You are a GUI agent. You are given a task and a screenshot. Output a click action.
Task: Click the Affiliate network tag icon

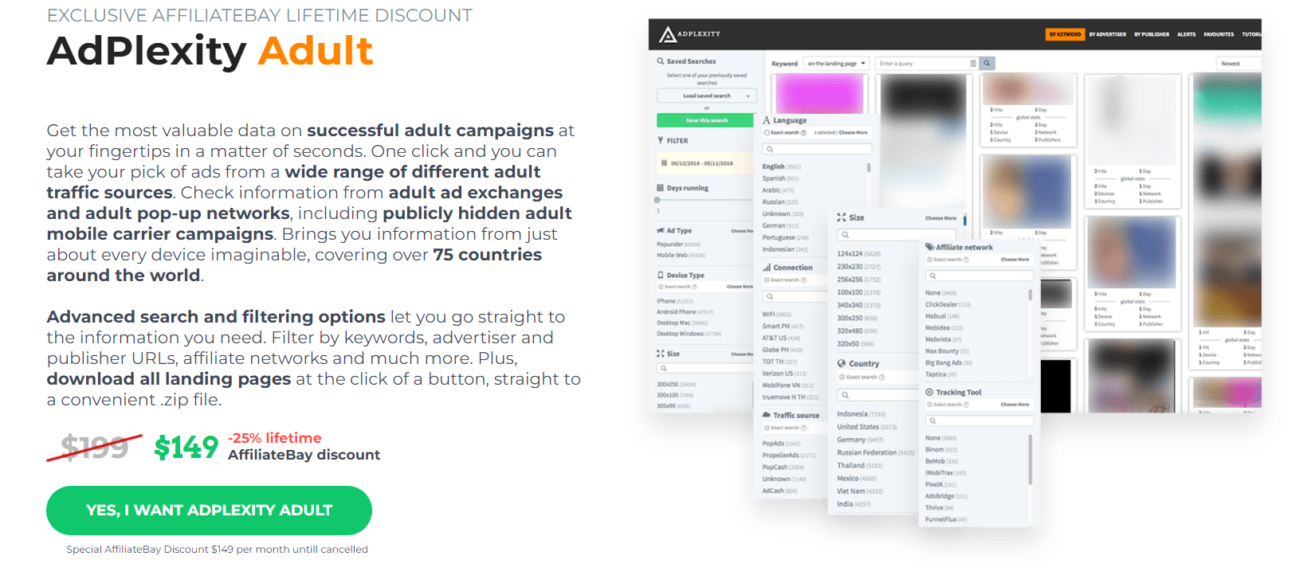click(x=930, y=247)
